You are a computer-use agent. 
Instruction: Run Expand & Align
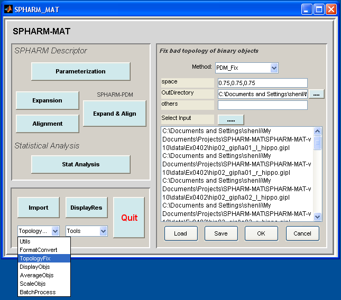tap(115, 114)
